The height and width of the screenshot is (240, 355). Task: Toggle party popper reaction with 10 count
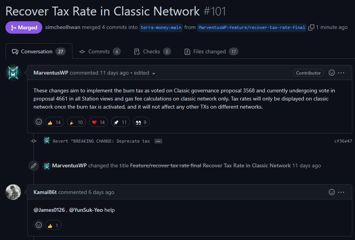pos(76,122)
